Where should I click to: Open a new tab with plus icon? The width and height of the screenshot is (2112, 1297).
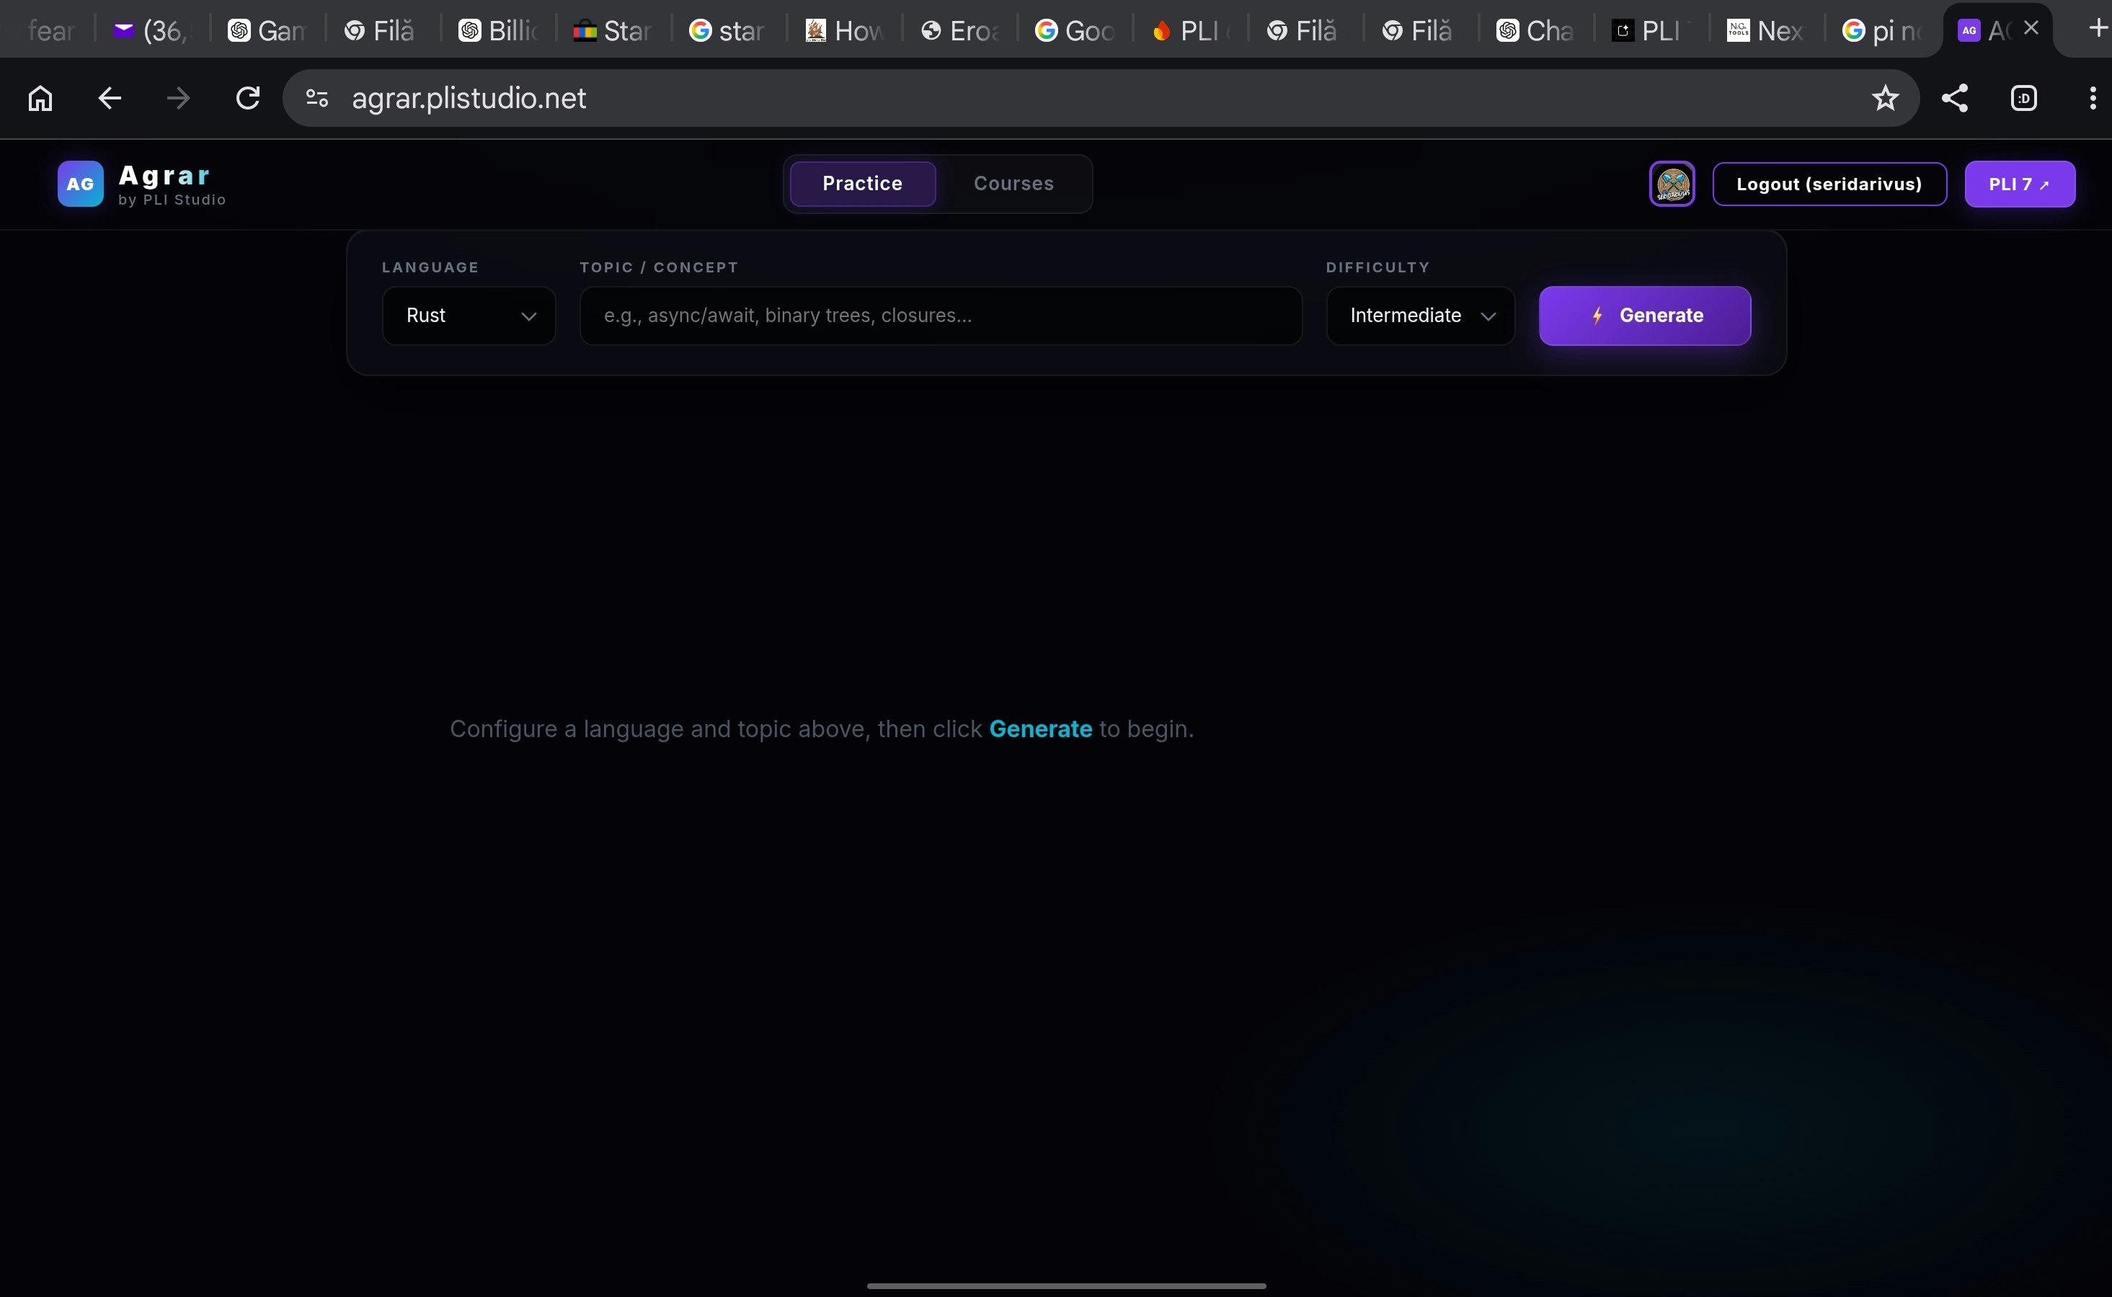(x=2097, y=29)
